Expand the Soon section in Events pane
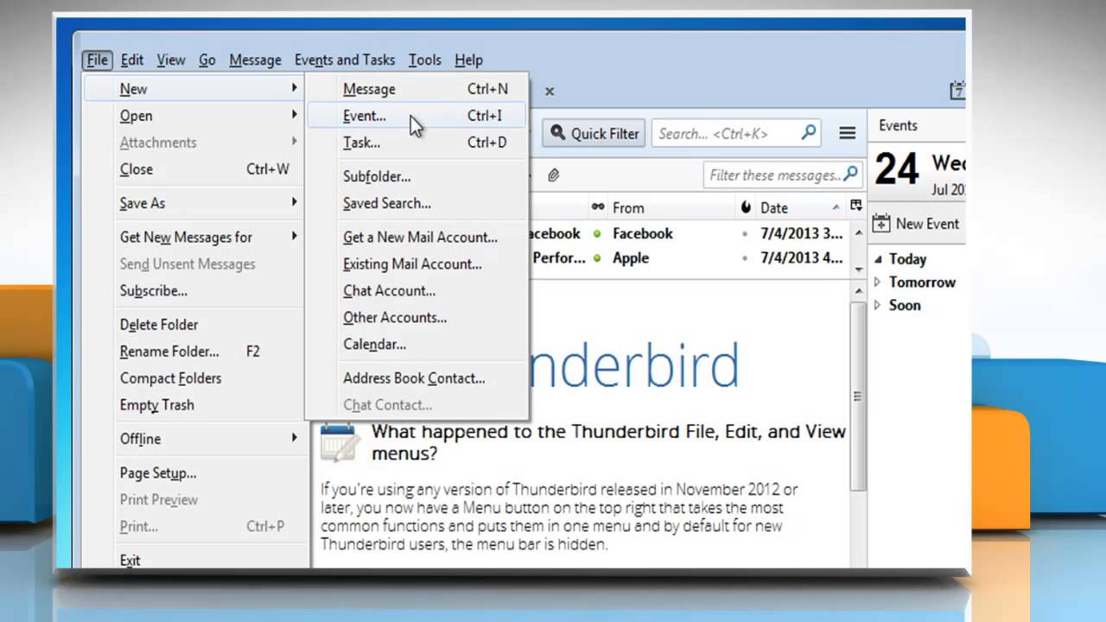 coord(878,305)
